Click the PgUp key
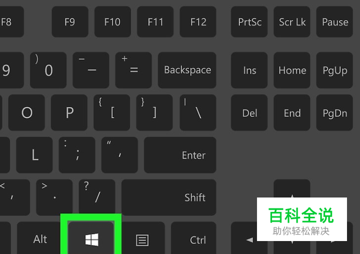The image size is (360, 254). click(x=335, y=70)
